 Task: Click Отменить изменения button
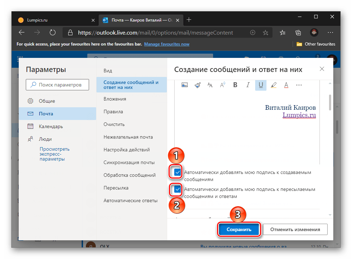(295, 229)
